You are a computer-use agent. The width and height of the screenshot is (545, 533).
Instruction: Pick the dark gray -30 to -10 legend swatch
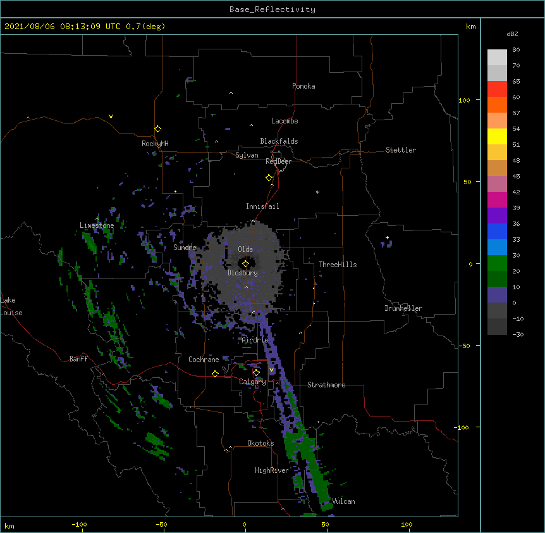point(497,327)
